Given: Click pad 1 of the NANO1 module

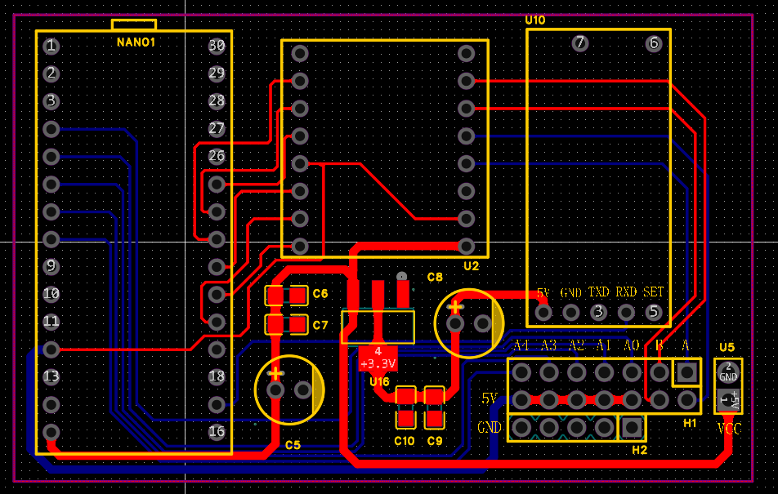Looking at the screenshot, I should pos(51,46).
